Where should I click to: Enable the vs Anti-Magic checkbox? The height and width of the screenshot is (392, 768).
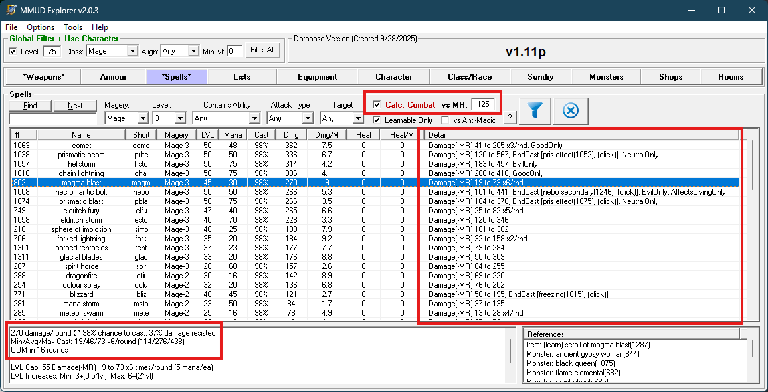pos(446,120)
